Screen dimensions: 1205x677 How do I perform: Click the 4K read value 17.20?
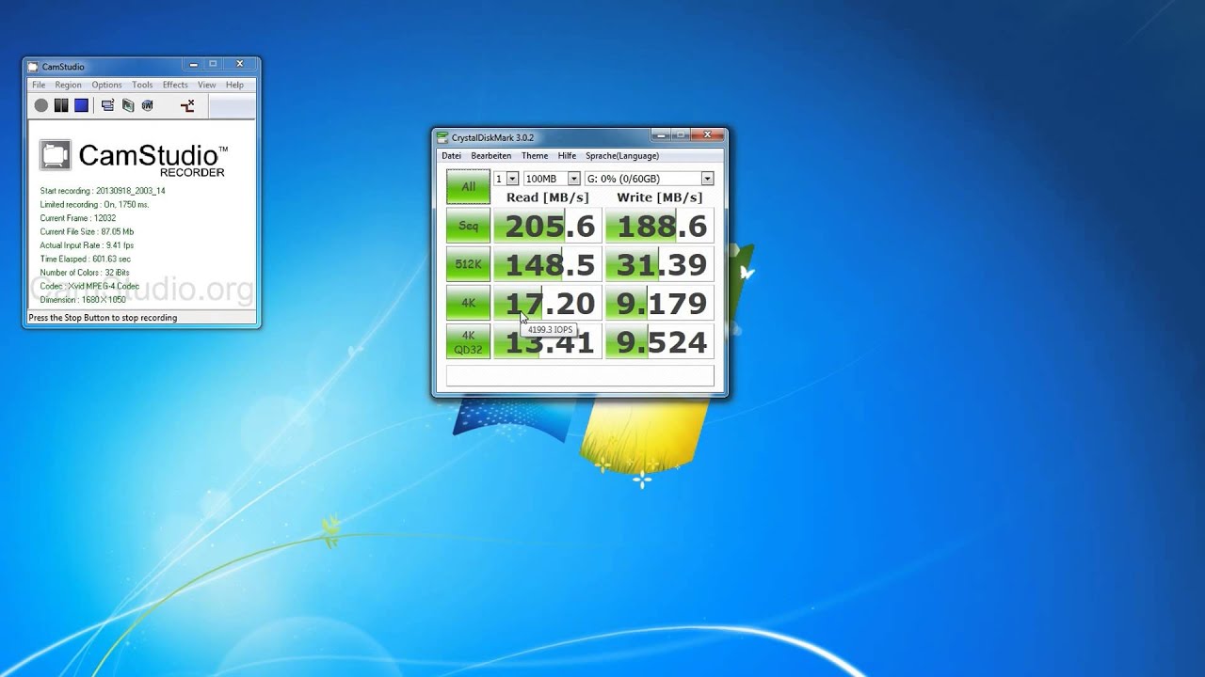[x=548, y=303]
